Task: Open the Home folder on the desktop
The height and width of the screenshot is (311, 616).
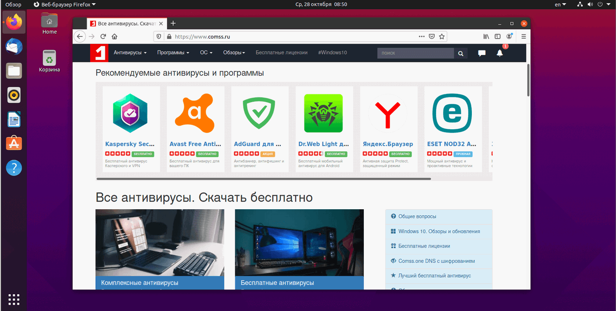Action: 50,23
